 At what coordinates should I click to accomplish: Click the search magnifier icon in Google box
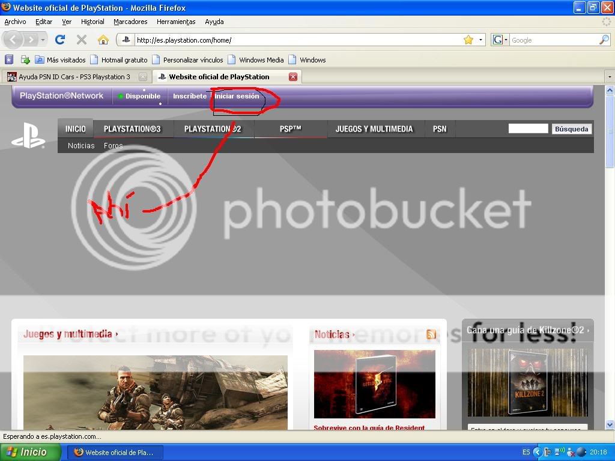pyautogui.click(x=604, y=40)
